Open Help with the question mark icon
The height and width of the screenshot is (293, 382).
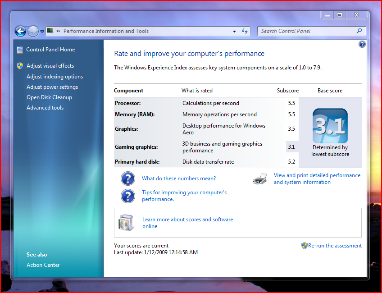362,44
